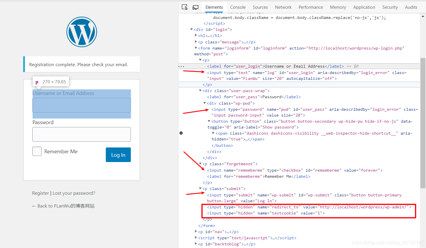Viewport: 426px width, 248px height.
Task: Select the input name="log" line
Action: click(x=307, y=75)
